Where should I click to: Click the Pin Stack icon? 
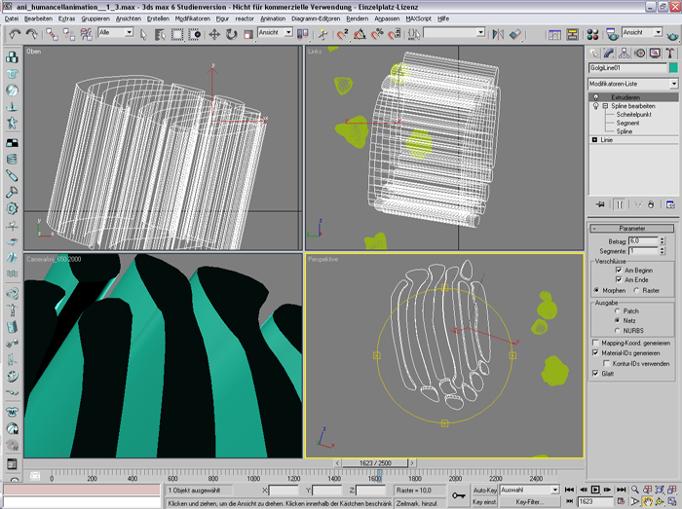coord(600,205)
